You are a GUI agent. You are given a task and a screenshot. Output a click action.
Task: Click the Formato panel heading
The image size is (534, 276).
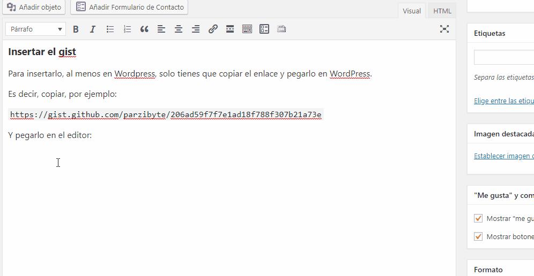(x=488, y=270)
